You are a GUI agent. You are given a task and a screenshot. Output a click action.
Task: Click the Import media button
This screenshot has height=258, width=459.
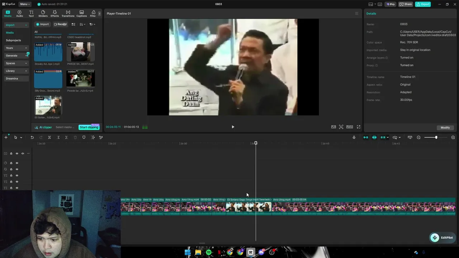(42, 24)
